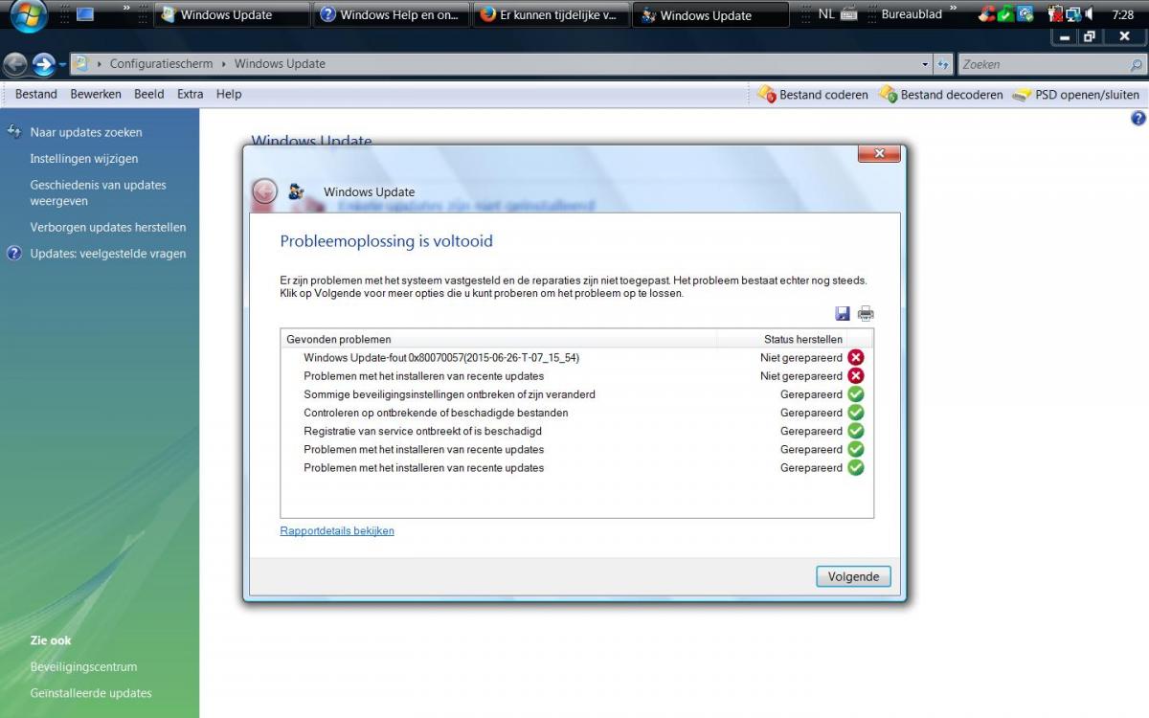Screen dimensions: 1149x718
Task: Select Sommige beveiligingsinstellingen ontbreken row
Action: click(x=576, y=394)
